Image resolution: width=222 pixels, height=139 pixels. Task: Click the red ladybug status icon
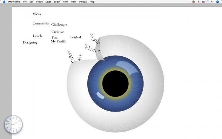(194, 2)
